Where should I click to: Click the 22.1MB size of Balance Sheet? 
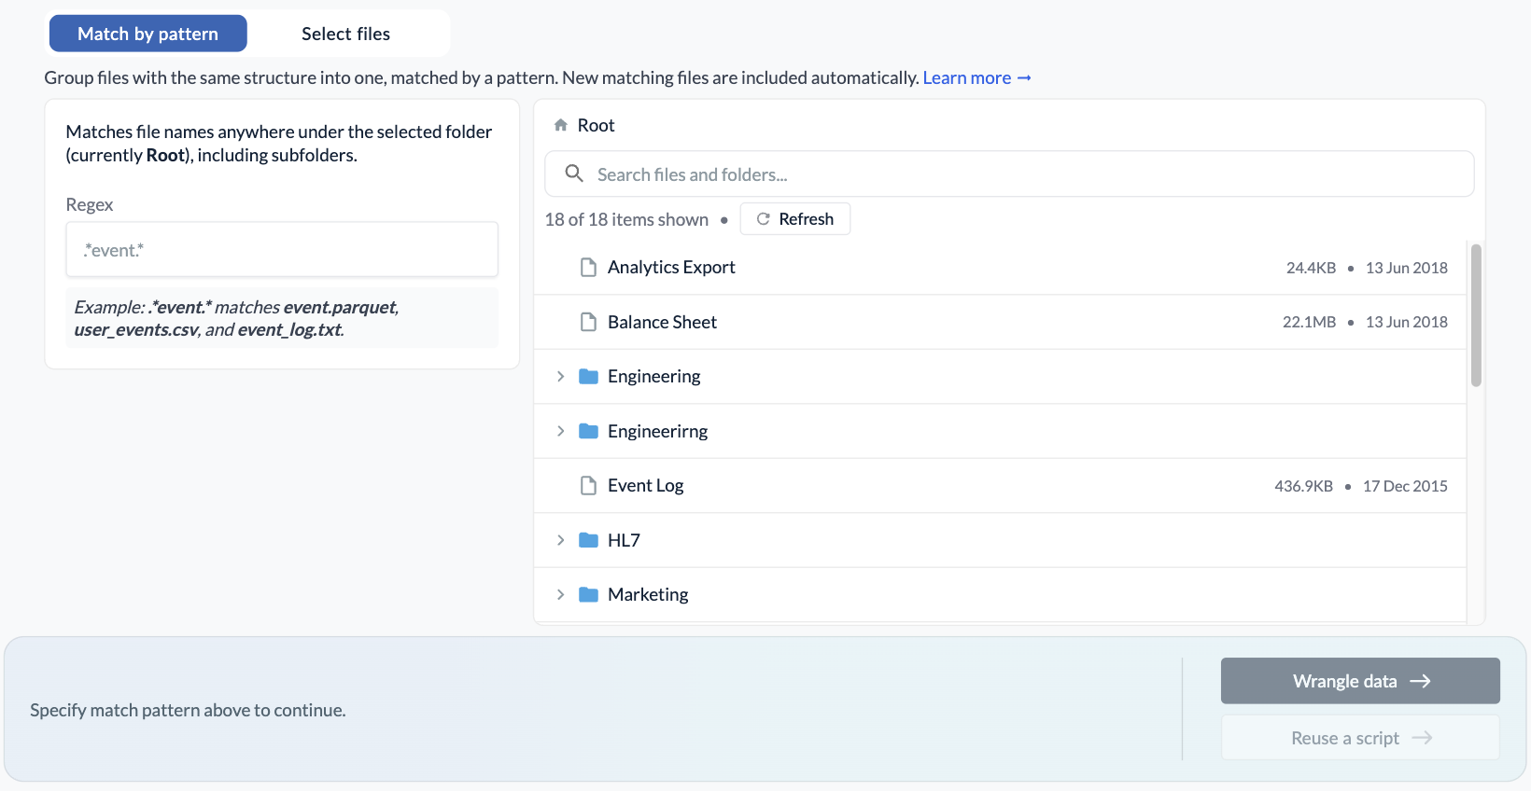click(x=1309, y=322)
